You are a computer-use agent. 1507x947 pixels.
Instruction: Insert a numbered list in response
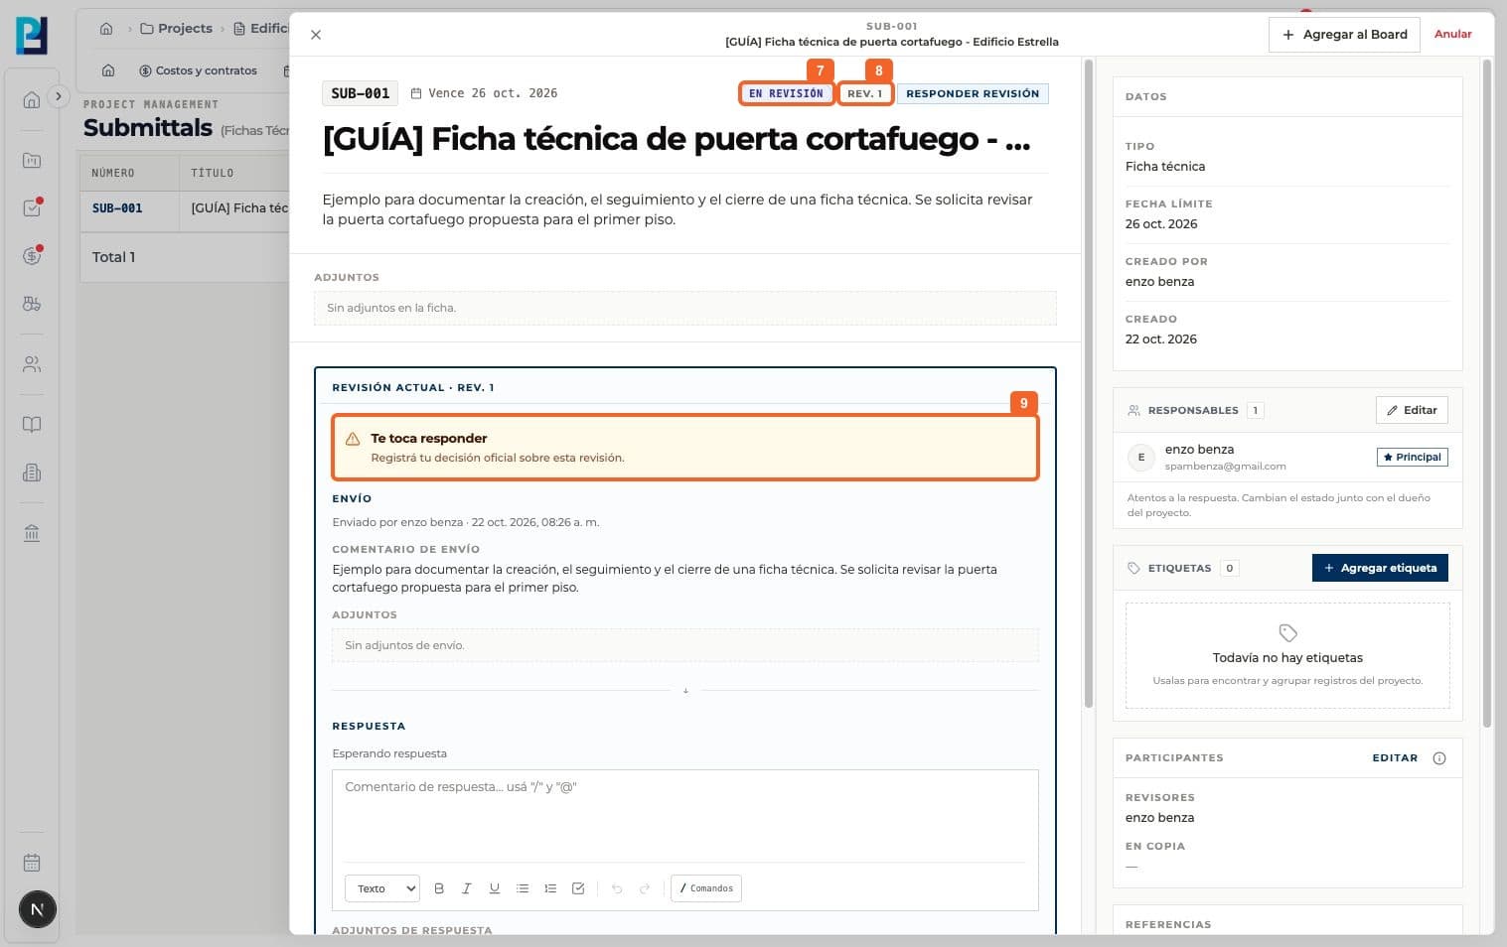click(x=550, y=888)
